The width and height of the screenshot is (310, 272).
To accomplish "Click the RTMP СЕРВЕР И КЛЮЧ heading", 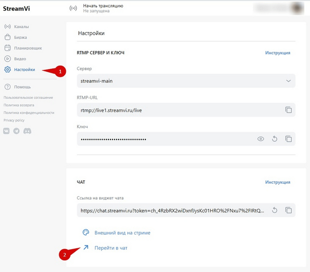I will (101, 53).
